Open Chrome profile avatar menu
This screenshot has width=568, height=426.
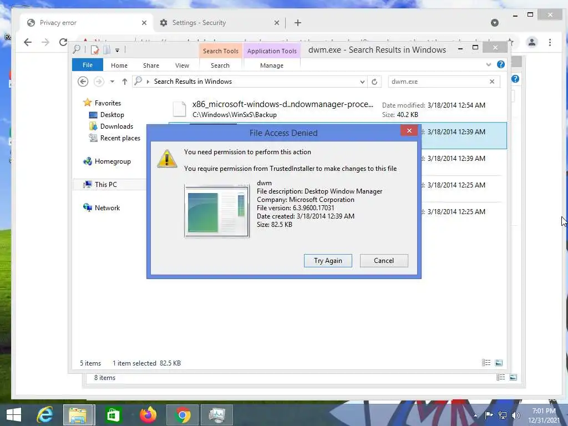(532, 42)
